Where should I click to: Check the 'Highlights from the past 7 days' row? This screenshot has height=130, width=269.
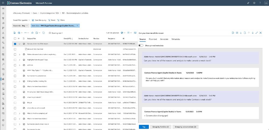tap(15, 60)
